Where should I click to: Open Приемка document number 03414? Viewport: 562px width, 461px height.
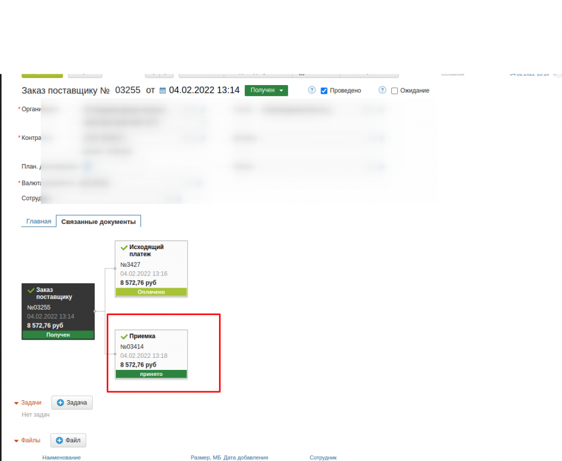pyautogui.click(x=132, y=347)
